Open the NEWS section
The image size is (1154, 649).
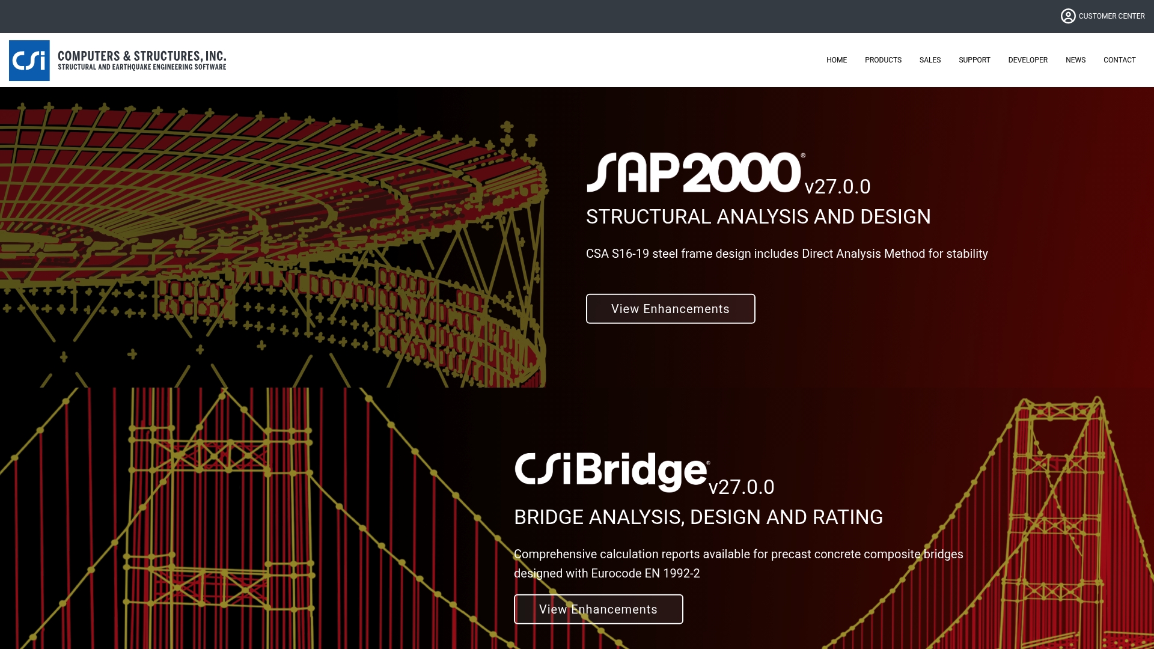coord(1075,60)
